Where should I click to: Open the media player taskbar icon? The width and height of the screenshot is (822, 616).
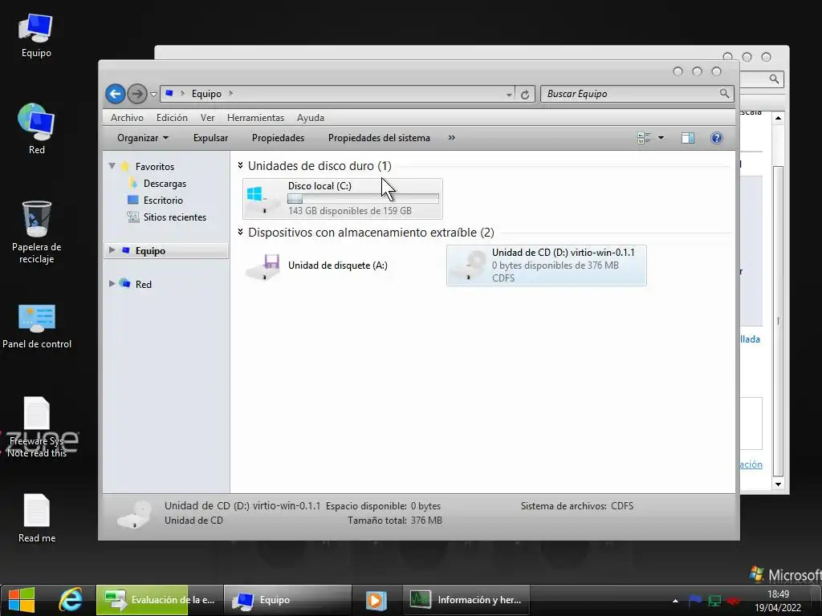click(376, 600)
